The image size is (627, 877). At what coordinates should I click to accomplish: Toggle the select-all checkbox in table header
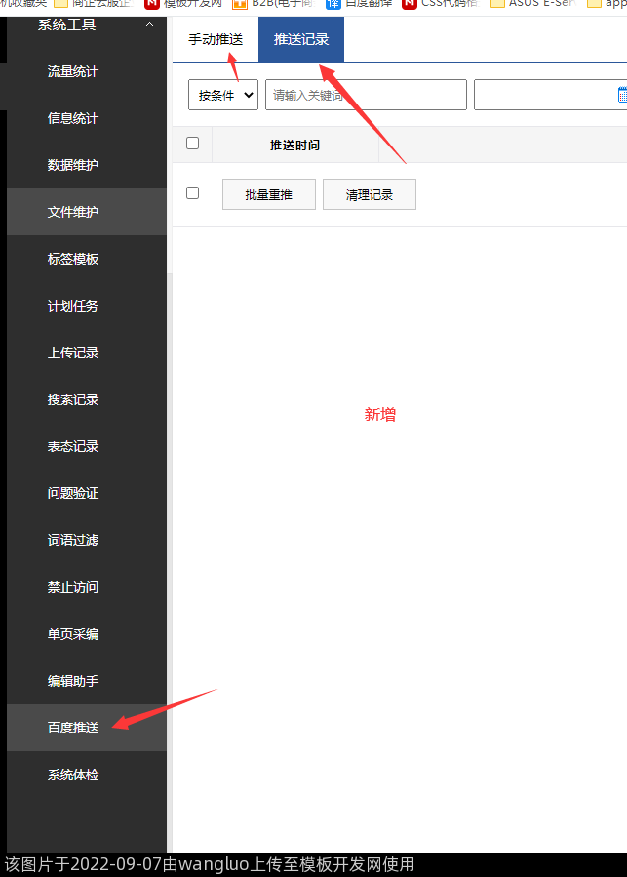(x=192, y=144)
